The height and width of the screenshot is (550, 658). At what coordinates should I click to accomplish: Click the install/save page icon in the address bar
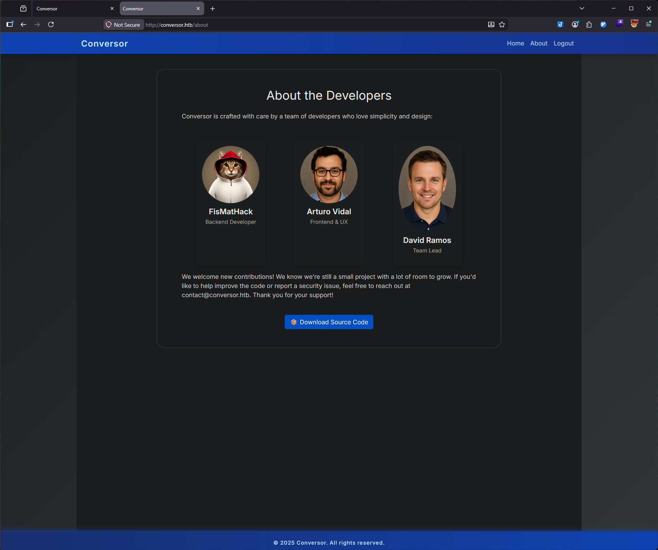click(491, 24)
